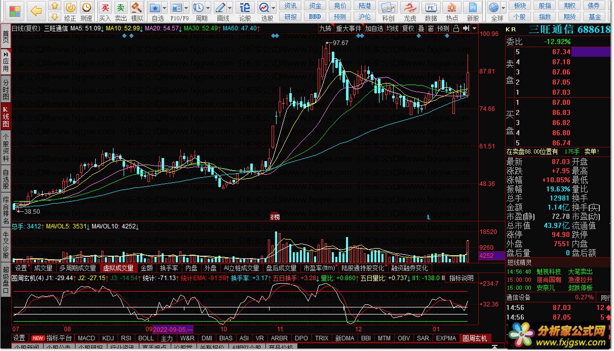This screenshot has width=614, height=351.
Task: Switch to the KDJ indicator tab
Action: (108, 338)
